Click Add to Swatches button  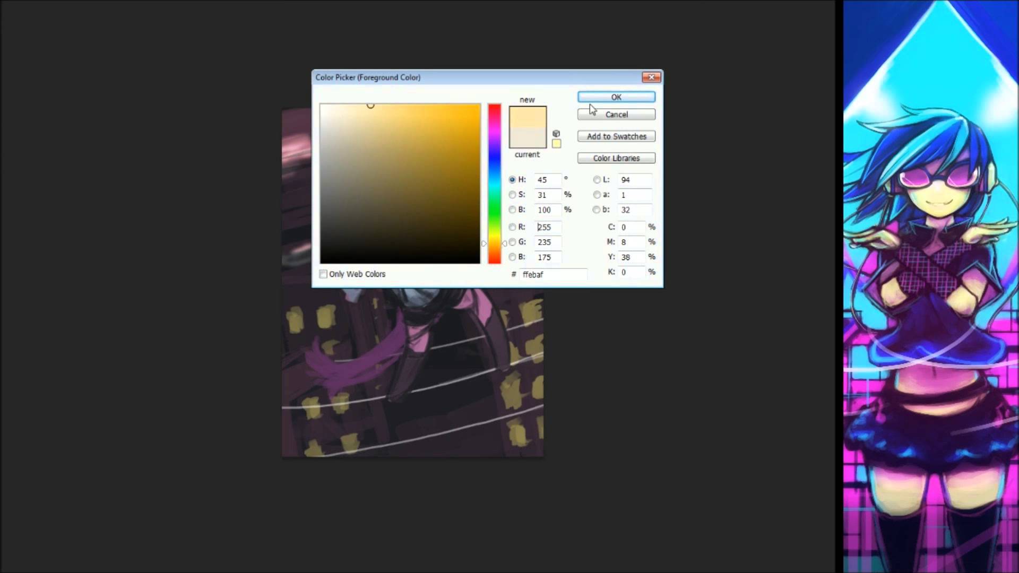(x=616, y=136)
